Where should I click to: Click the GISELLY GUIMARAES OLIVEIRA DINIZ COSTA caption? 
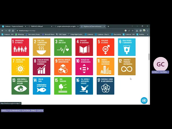click(x=22, y=110)
